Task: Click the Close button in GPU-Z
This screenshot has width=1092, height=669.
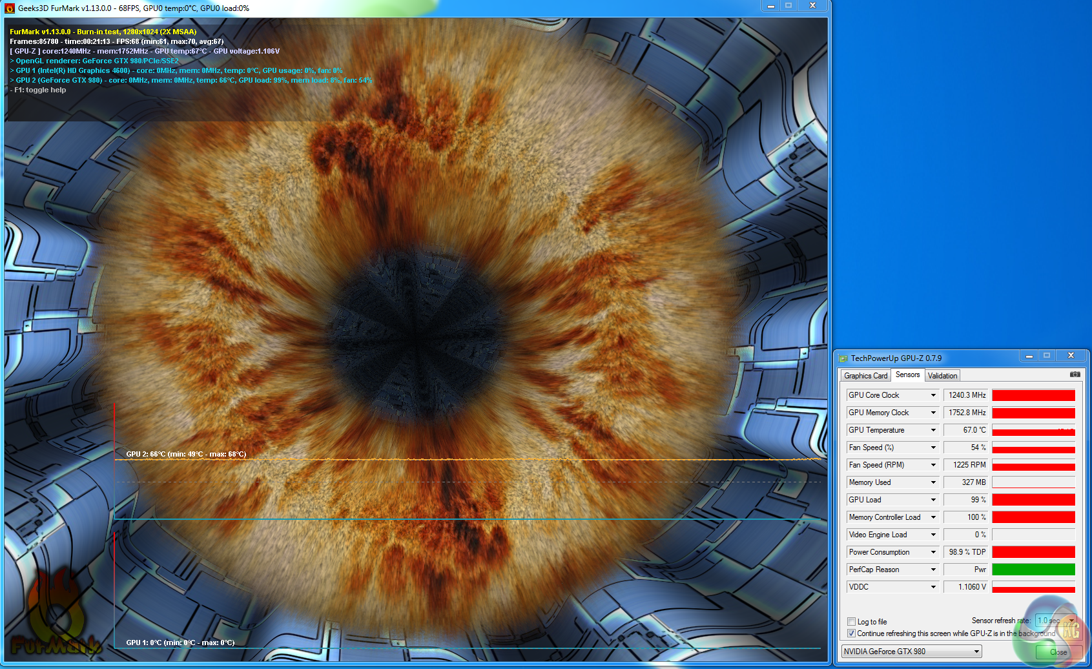Action: [x=1058, y=652]
